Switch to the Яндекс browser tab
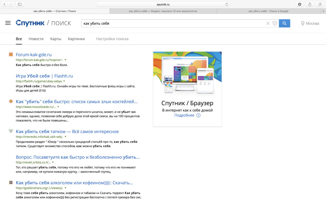 [163, 11]
